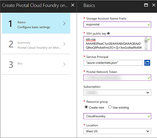This screenshot has height=138, width=157.
Task: Click the SSH key scrollbar down arrow
Action: [x=146, y=49]
